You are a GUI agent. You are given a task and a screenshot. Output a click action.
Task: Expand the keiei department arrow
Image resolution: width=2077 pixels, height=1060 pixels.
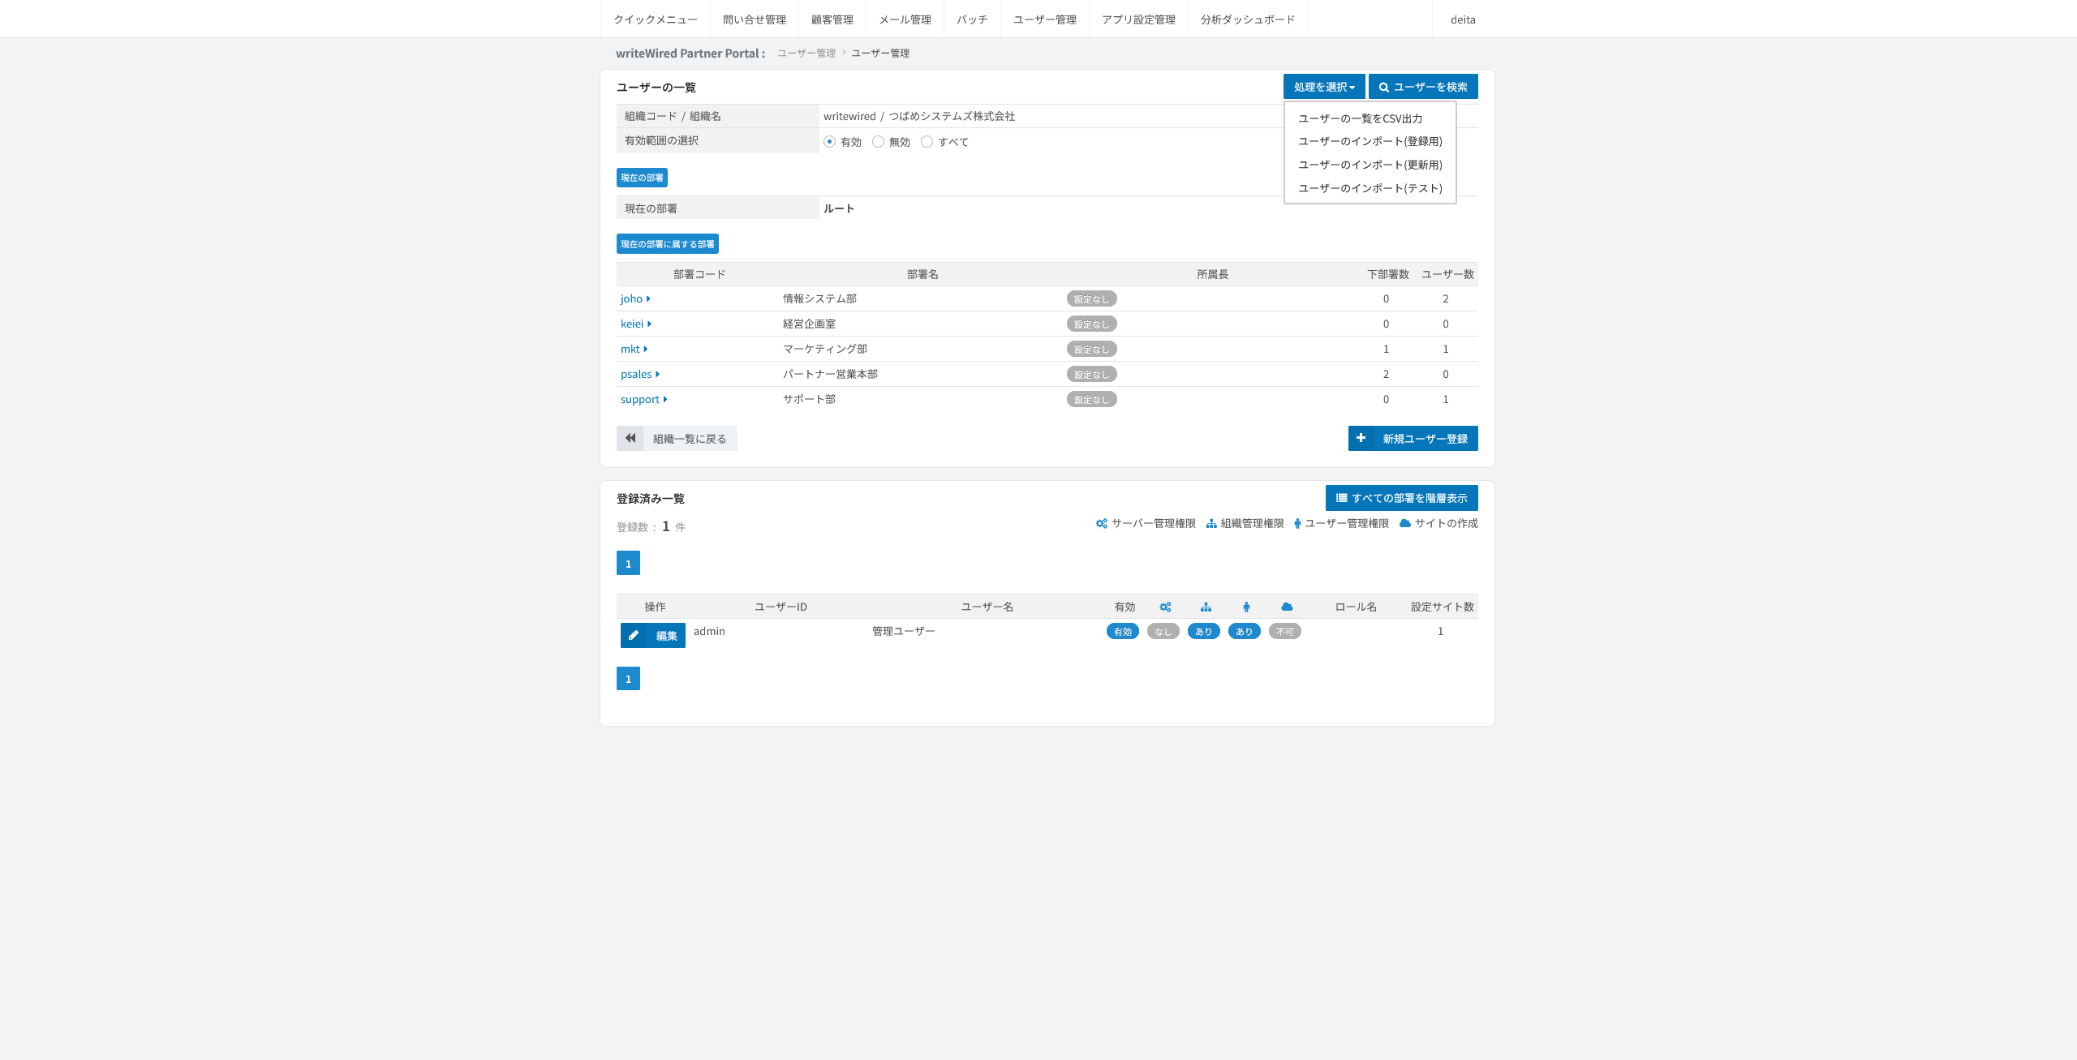(649, 324)
